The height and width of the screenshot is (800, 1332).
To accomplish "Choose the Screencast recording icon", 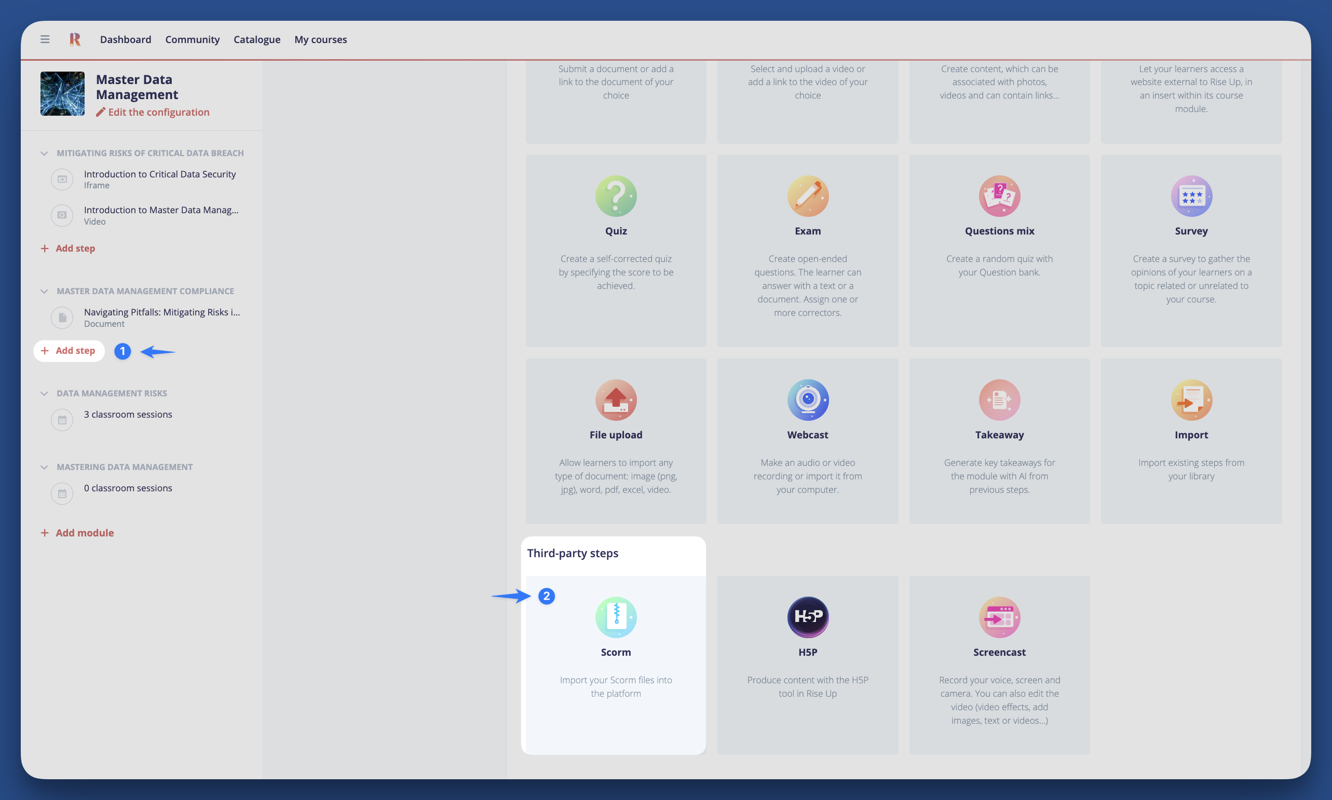I will point(999,617).
